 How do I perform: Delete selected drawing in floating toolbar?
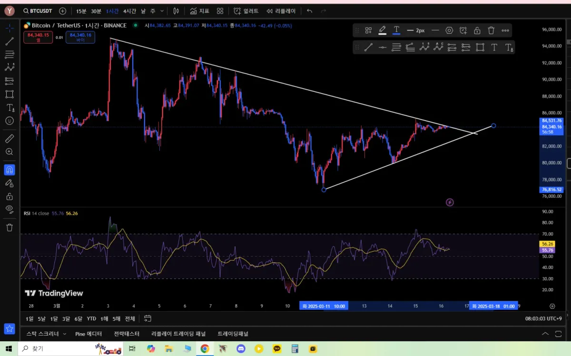(491, 30)
